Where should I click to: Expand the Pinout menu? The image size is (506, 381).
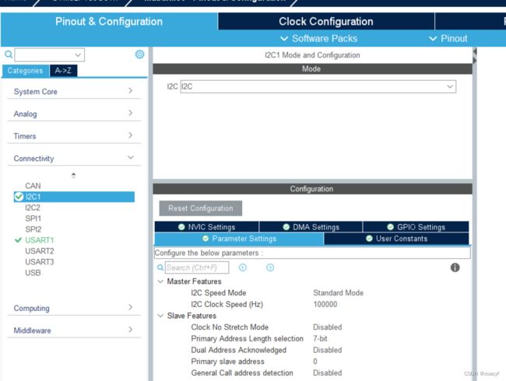(448, 39)
